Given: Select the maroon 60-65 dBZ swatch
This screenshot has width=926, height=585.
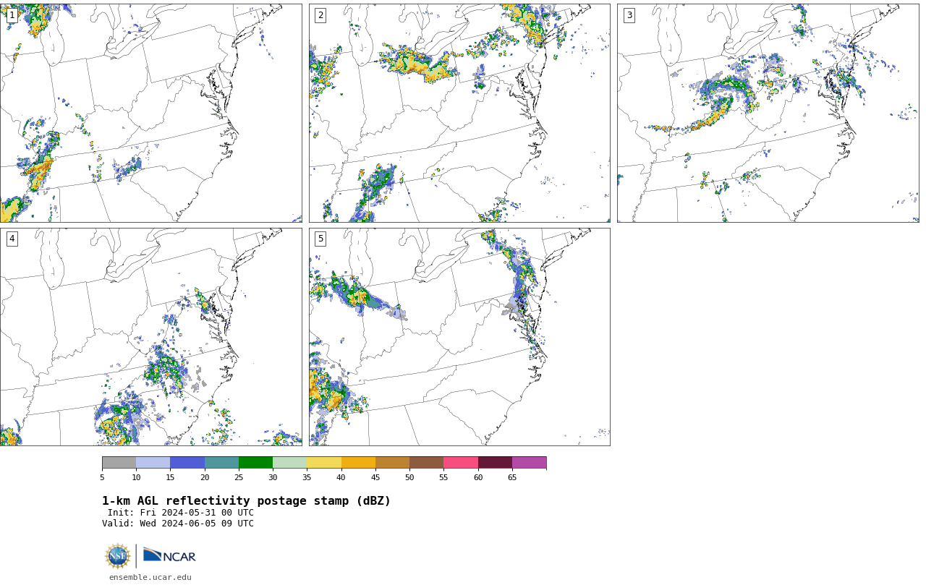Looking at the screenshot, I should (495, 463).
